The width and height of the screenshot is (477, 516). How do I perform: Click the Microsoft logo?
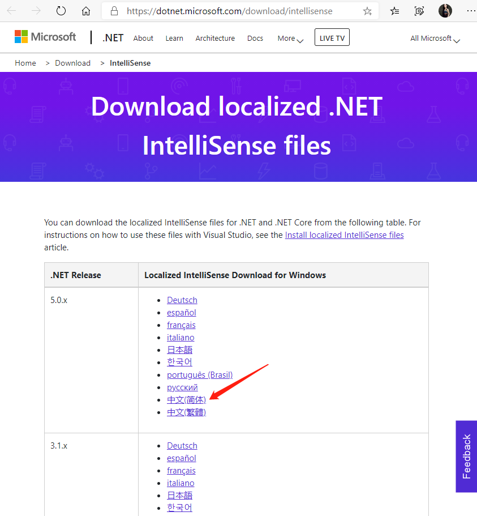45,36
